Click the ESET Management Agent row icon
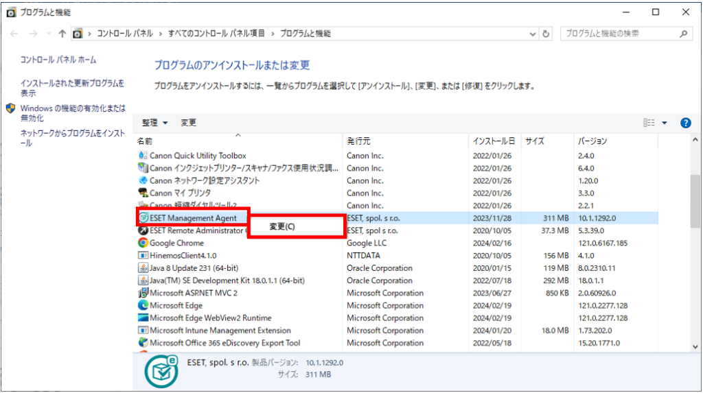The width and height of the screenshot is (703, 393). coord(143,218)
